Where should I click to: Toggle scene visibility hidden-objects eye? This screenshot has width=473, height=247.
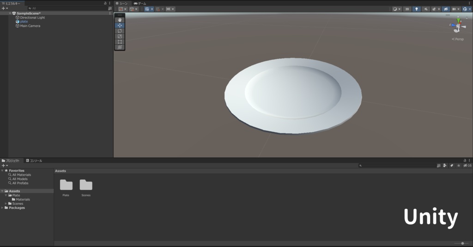pyautogui.click(x=446, y=9)
